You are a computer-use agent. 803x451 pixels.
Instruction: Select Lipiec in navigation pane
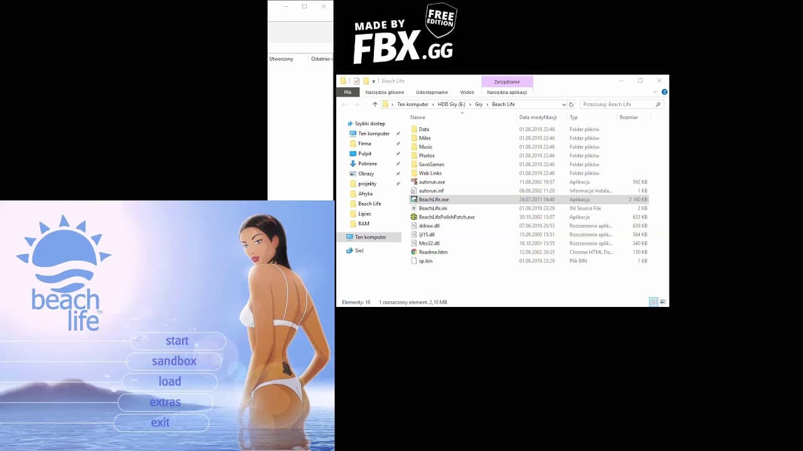point(364,214)
